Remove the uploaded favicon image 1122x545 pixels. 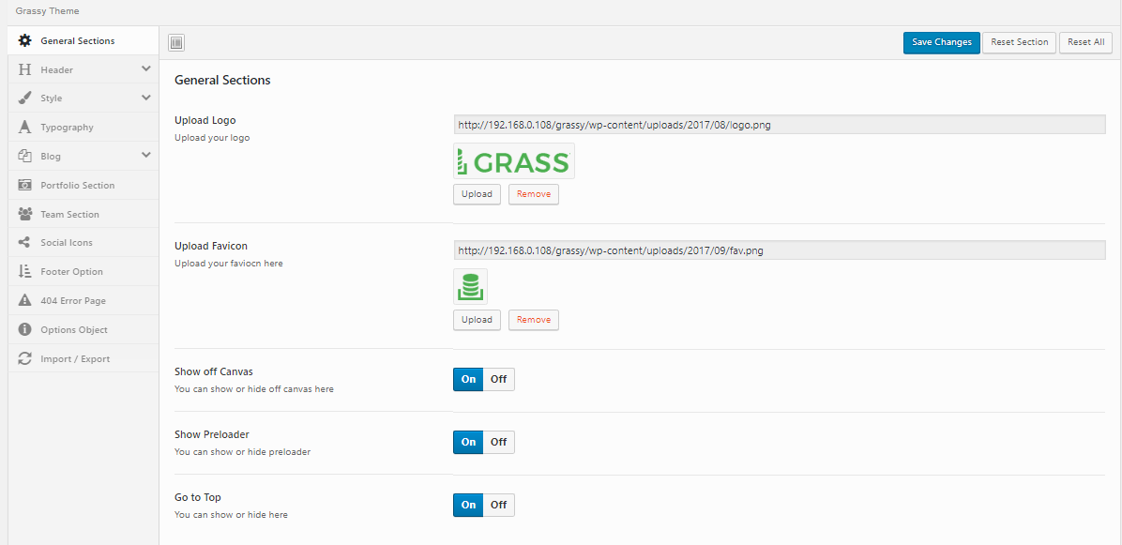point(533,320)
